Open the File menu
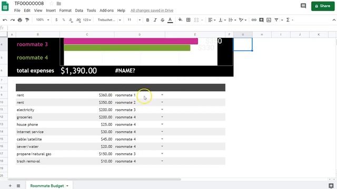Viewport: 337px width, 189px height. click(17, 10)
